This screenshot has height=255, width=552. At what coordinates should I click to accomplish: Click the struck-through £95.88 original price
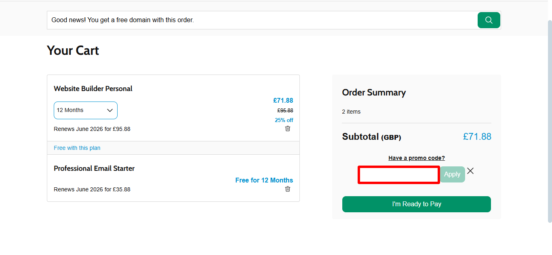click(285, 110)
